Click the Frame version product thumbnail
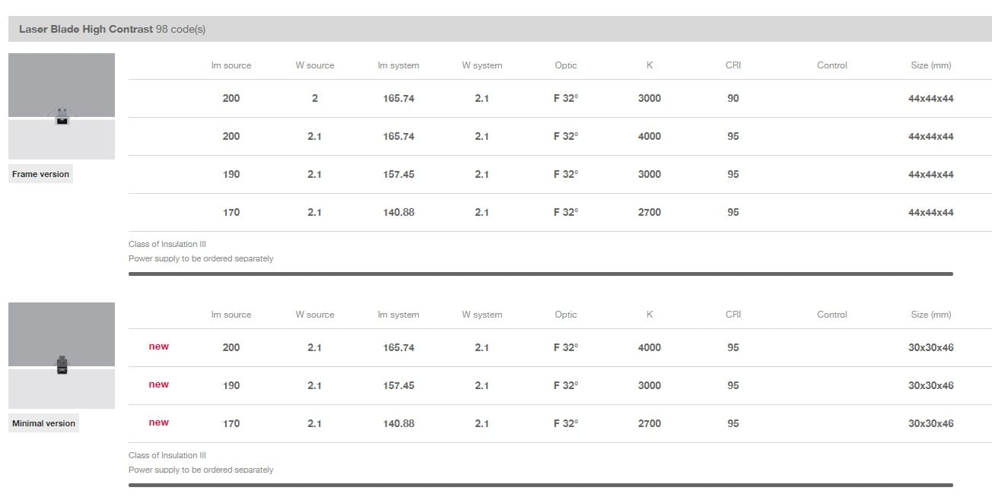 pyautogui.click(x=62, y=106)
